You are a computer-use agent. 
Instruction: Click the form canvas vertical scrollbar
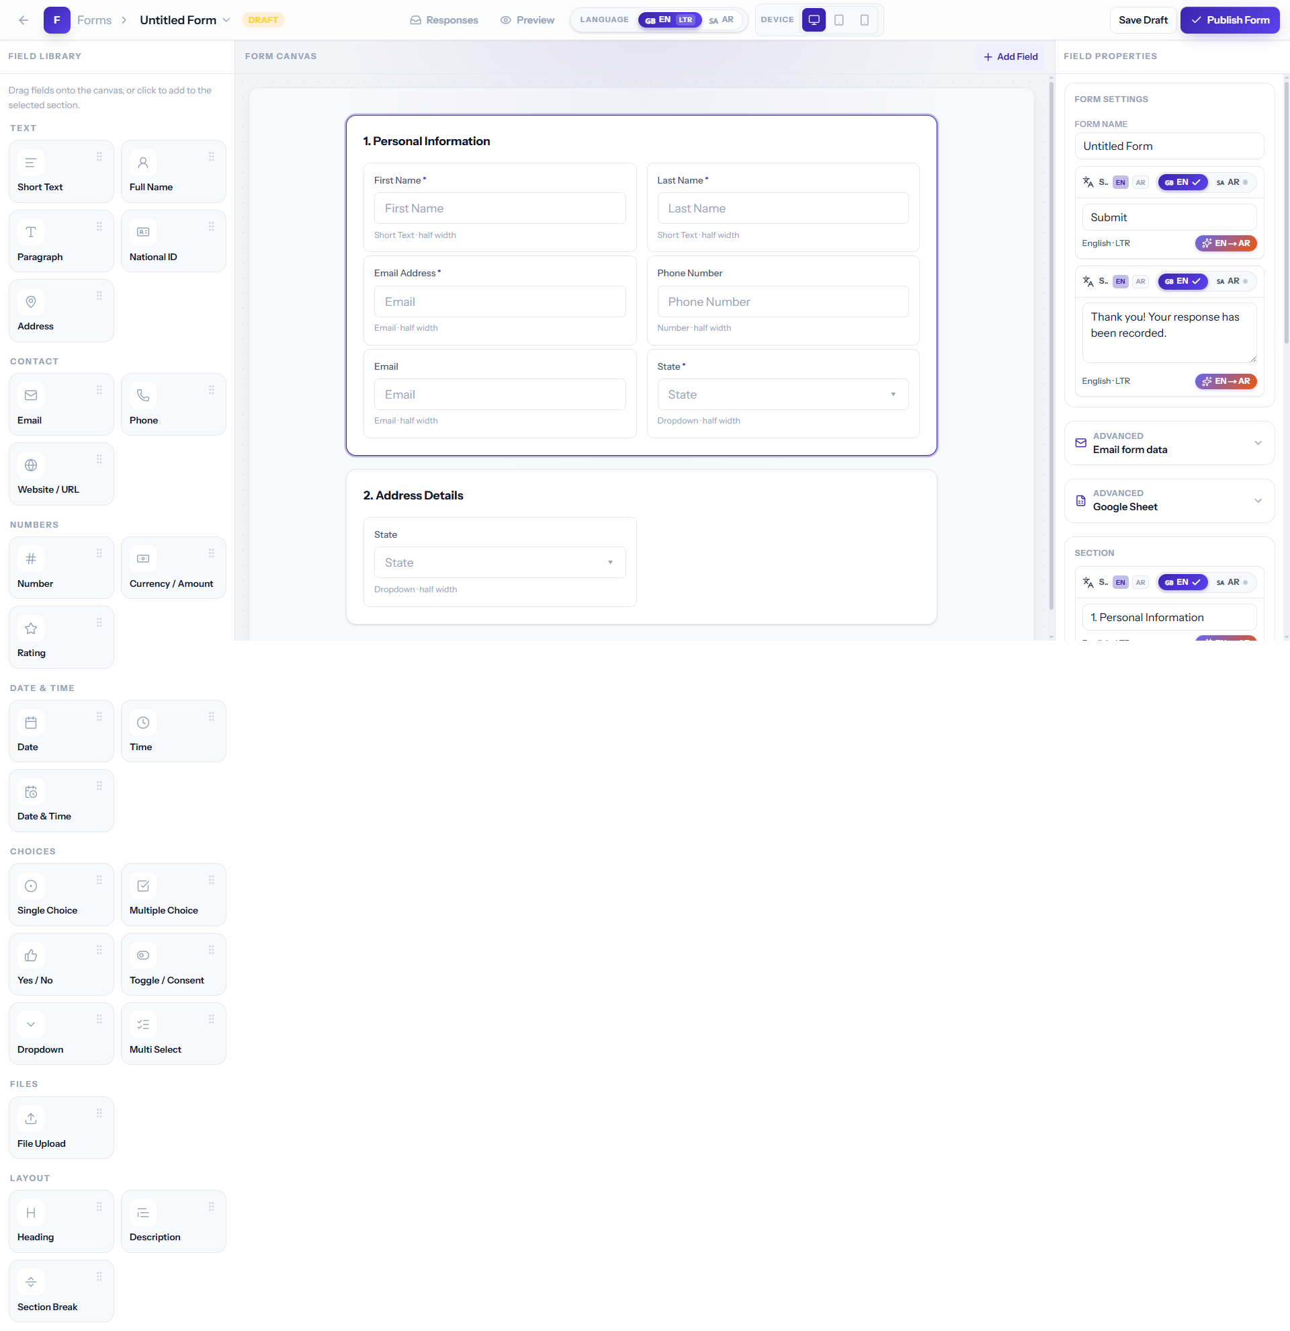click(x=1051, y=346)
